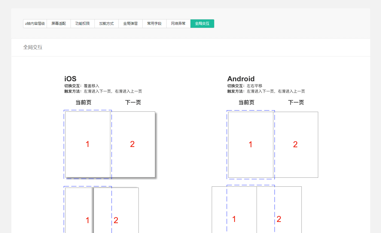Image resolution: width=381 pixels, height=233 pixels.
Task: Click the Android 下一页 label
Action: (x=296, y=102)
